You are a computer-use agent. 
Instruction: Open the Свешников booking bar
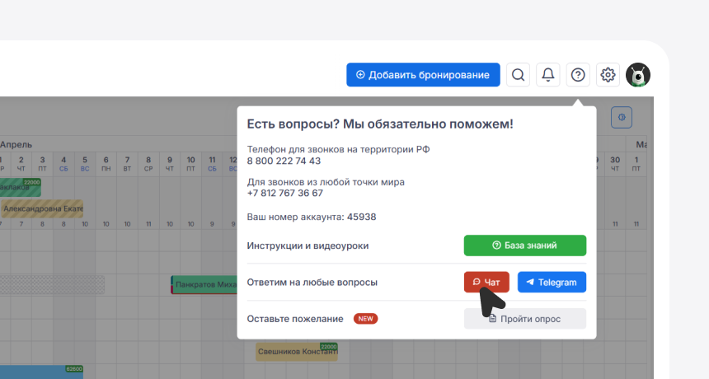pos(295,352)
